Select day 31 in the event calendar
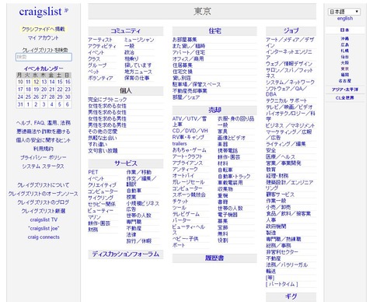 coord(20,104)
